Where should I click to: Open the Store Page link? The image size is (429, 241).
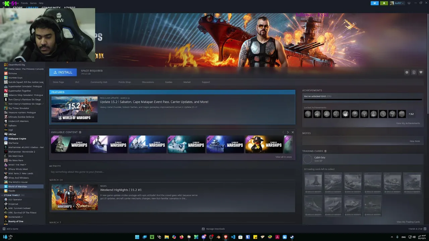(58, 82)
